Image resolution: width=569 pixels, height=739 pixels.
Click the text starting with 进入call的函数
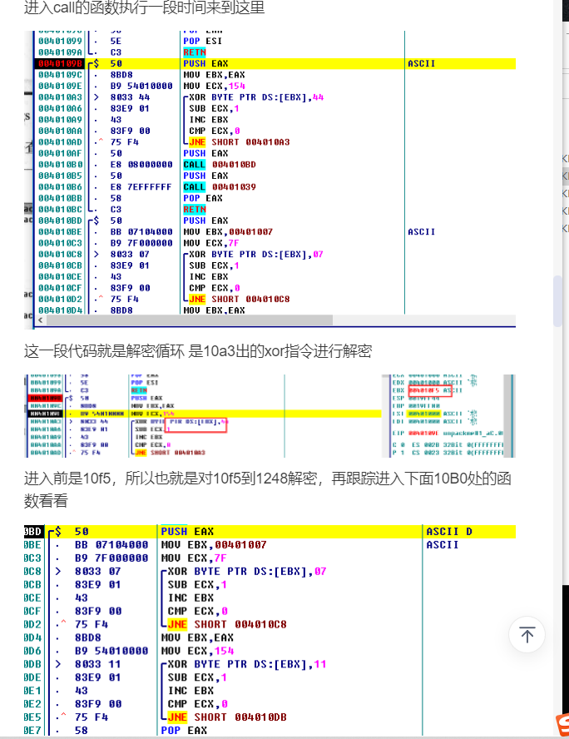[144, 8]
